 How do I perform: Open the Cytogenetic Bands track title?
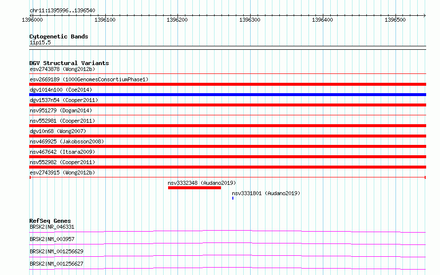(59, 36)
